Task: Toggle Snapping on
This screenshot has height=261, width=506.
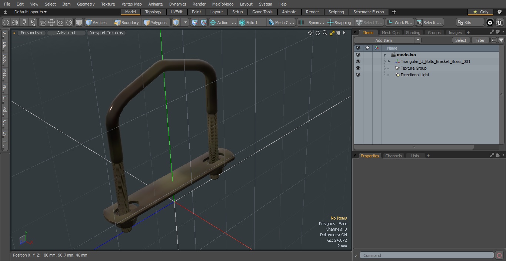Action: pyautogui.click(x=339, y=23)
